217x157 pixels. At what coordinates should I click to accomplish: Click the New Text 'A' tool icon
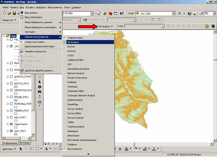pyautogui.click(x=46, y=149)
